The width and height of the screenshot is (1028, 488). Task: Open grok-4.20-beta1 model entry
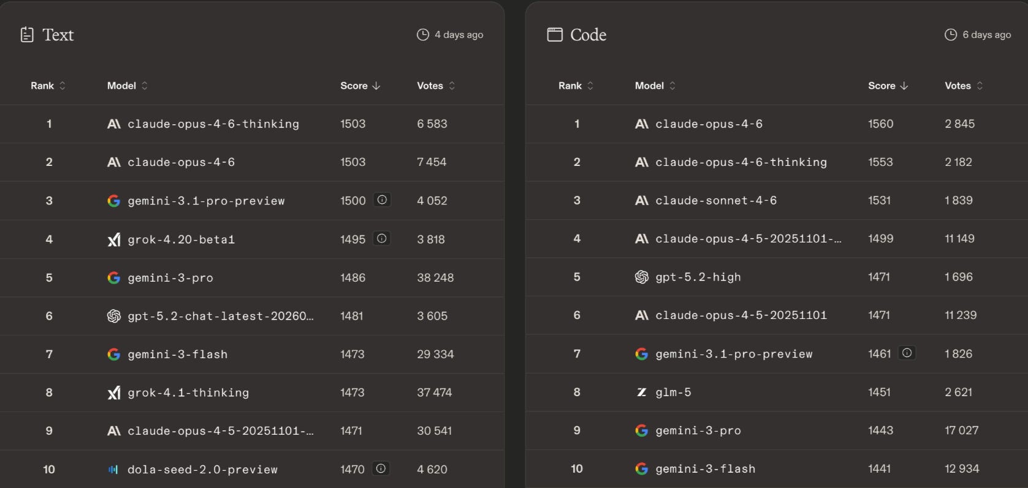tap(181, 239)
